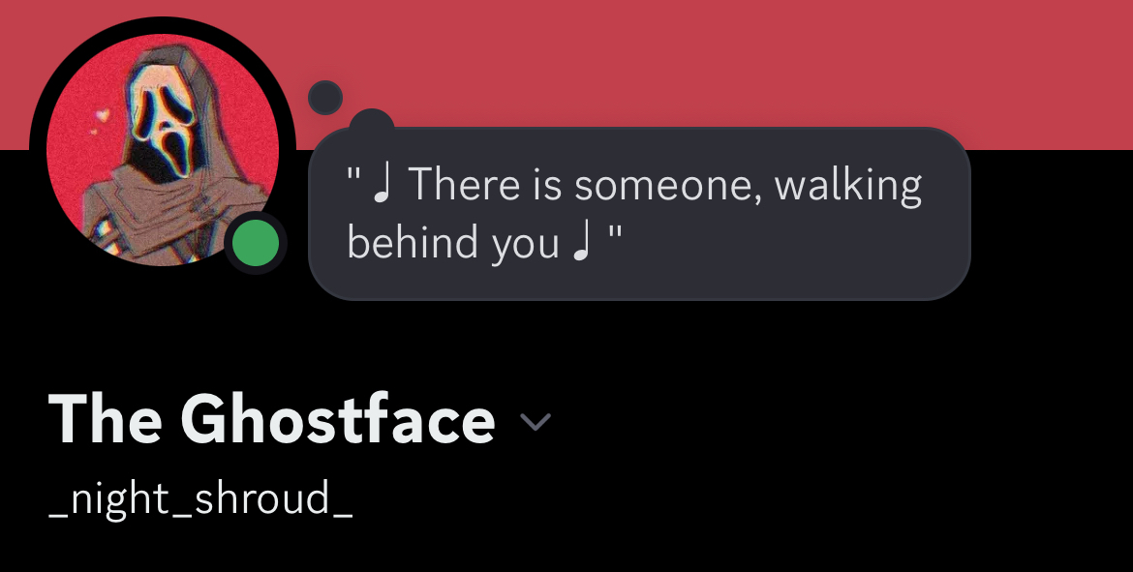Click the larger thought bubble dot
1133x572 pixels.
pos(371,124)
